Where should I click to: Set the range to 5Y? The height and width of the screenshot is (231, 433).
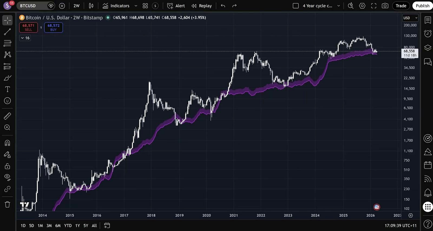(x=86, y=226)
